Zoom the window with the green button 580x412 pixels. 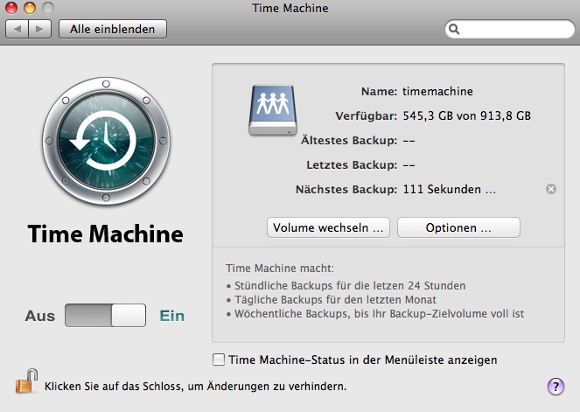tap(45, 8)
